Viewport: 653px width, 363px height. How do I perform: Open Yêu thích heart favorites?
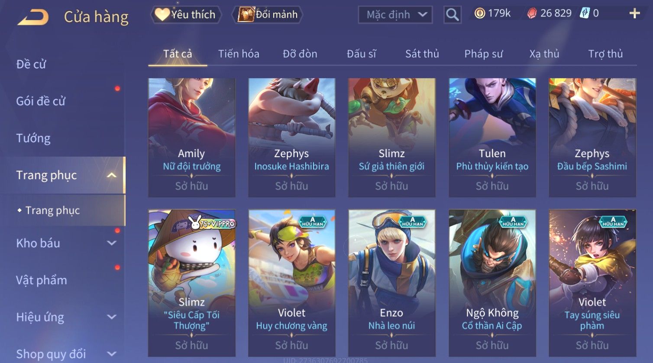[x=186, y=15]
